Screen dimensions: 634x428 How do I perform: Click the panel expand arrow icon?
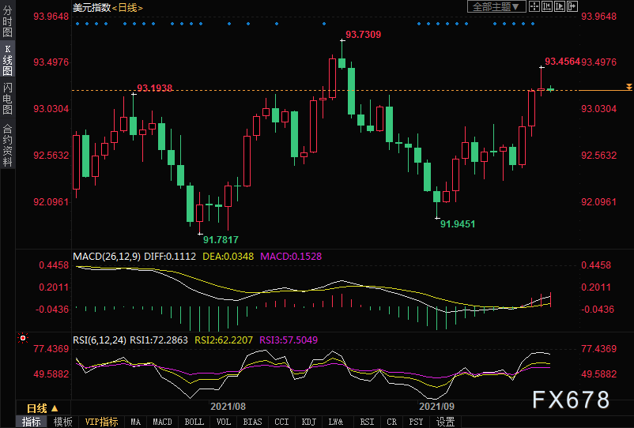[572, 6]
